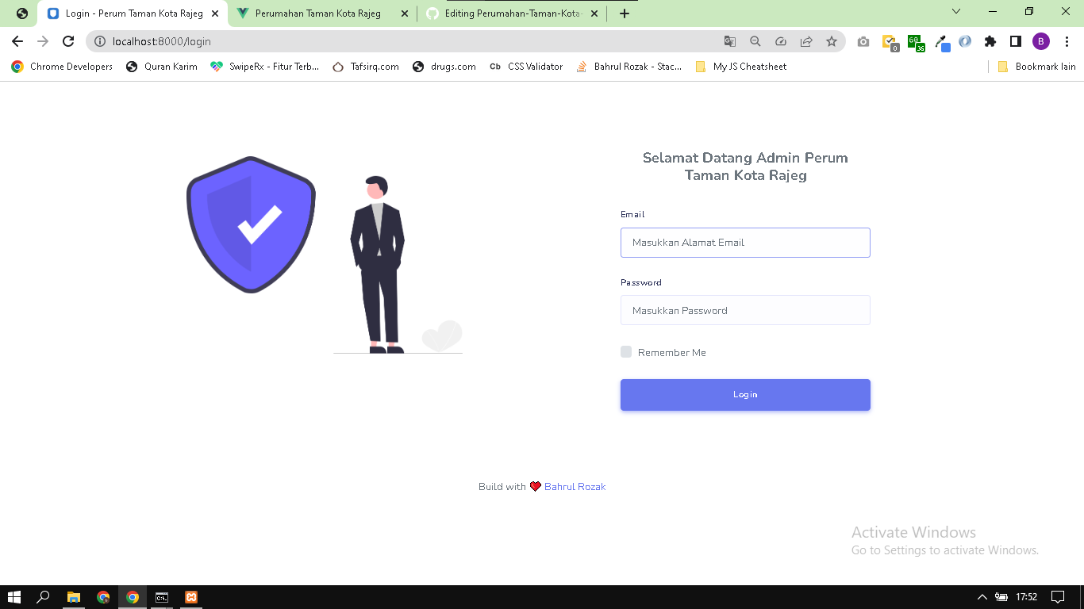This screenshot has width=1084, height=609.
Task: Open Tafsirq.com bookmark
Action: point(366,67)
